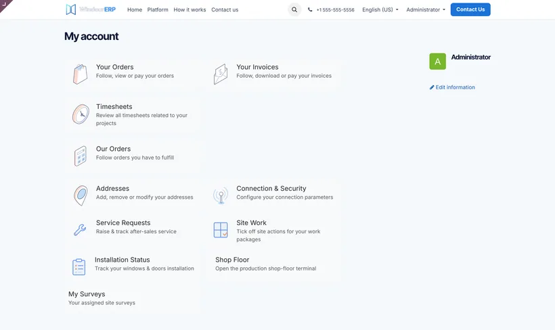Click the Our Orders calculator icon
This screenshot has height=330, width=555.
click(x=81, y=156)
